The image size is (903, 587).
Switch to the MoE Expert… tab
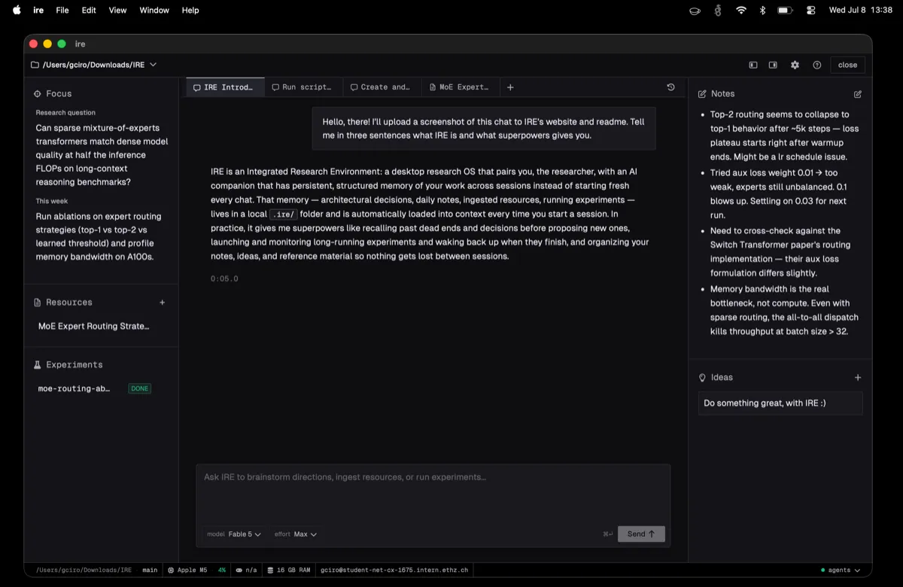point(460,87)
